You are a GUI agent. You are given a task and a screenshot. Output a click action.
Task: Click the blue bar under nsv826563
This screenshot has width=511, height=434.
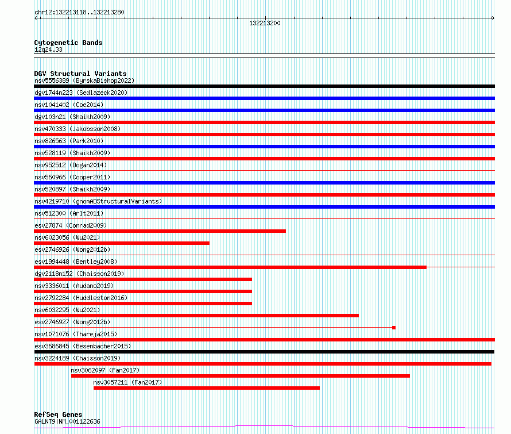(x=264, y=147)
